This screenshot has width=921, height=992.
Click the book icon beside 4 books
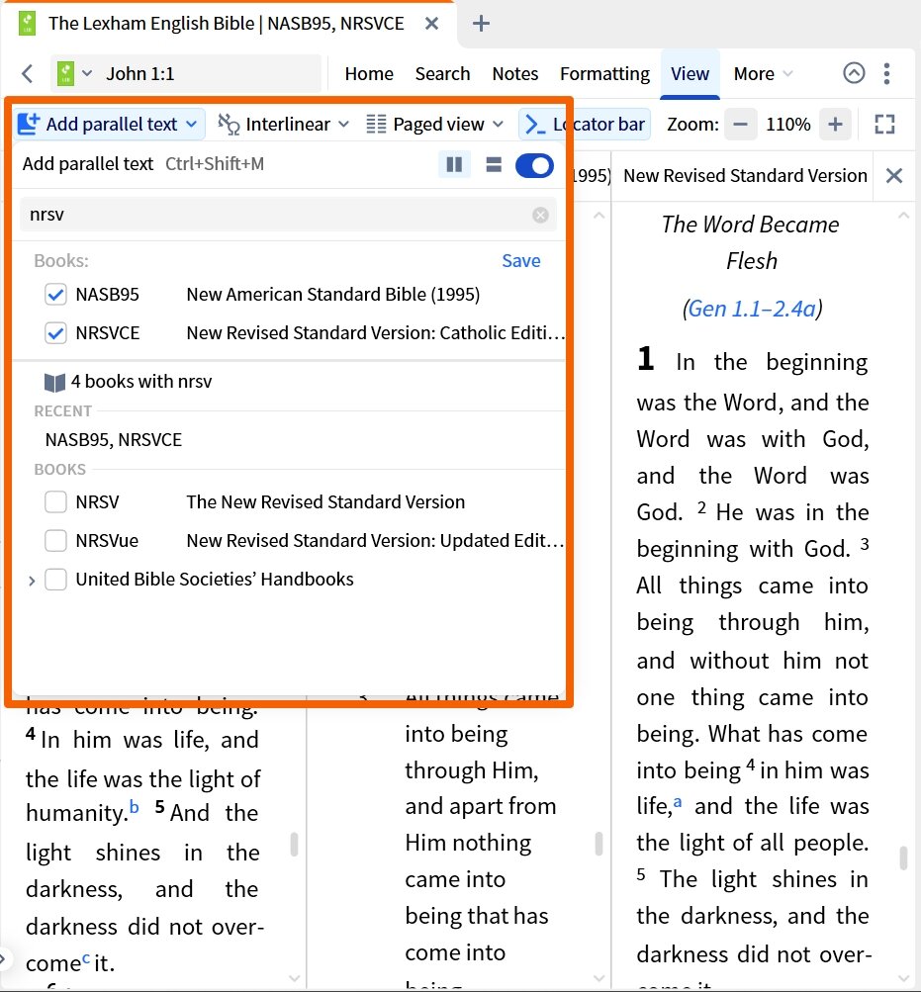pos(55,382)
